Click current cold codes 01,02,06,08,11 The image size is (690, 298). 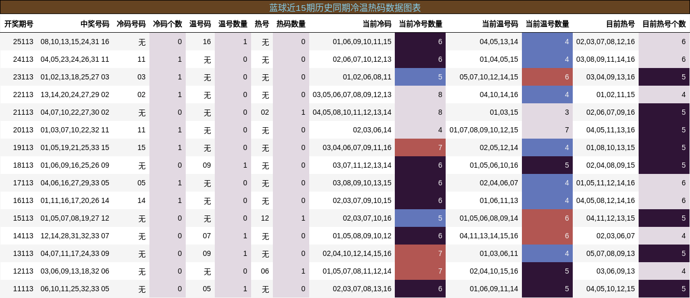(x=367, y=77)
